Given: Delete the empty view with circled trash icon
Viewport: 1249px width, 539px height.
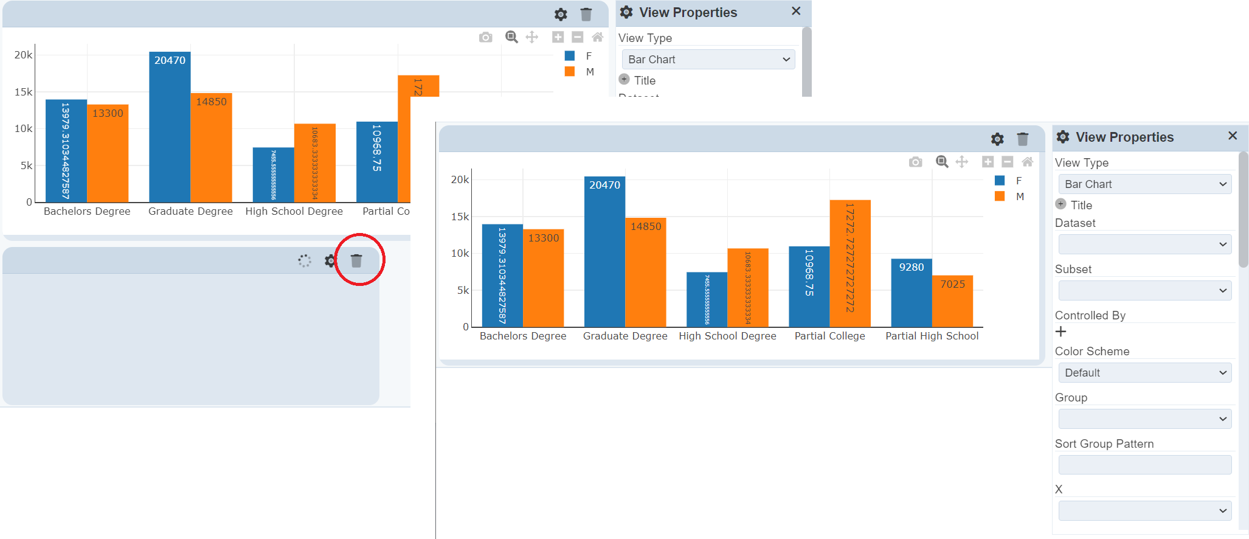Looking at the screenshot, I should pos(356,261).
